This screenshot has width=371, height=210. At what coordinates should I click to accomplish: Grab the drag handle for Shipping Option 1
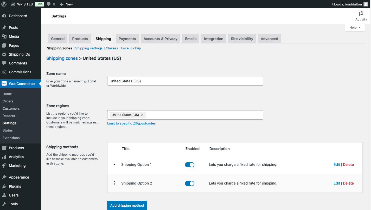[114, 165]
